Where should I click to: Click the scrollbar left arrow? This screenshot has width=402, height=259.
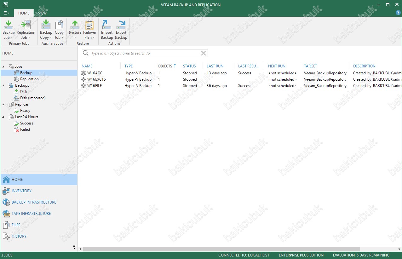(80, 249)
